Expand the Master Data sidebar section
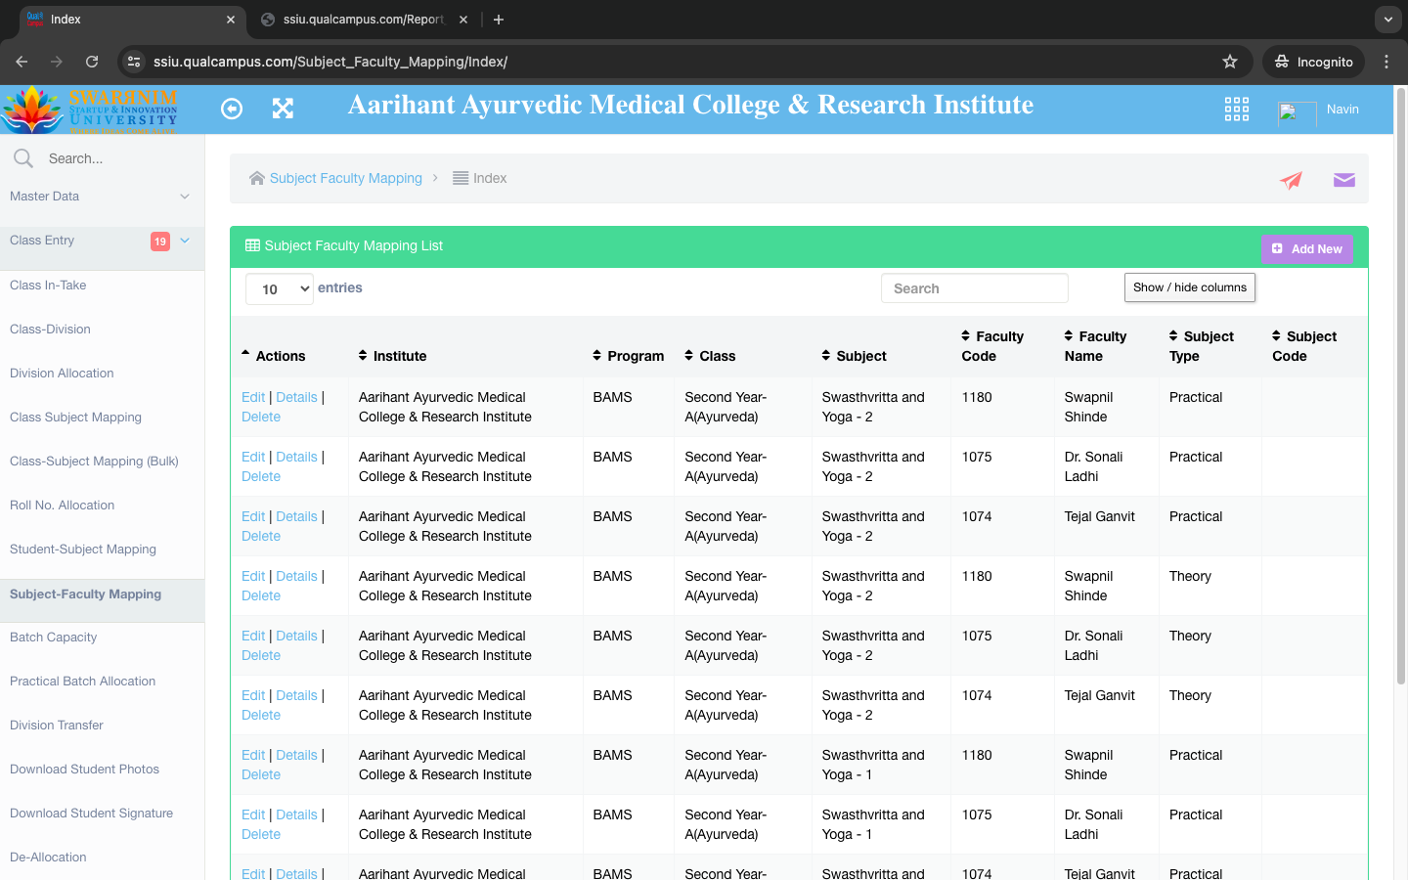1408x880 pixels. click(x=102, y=197)
